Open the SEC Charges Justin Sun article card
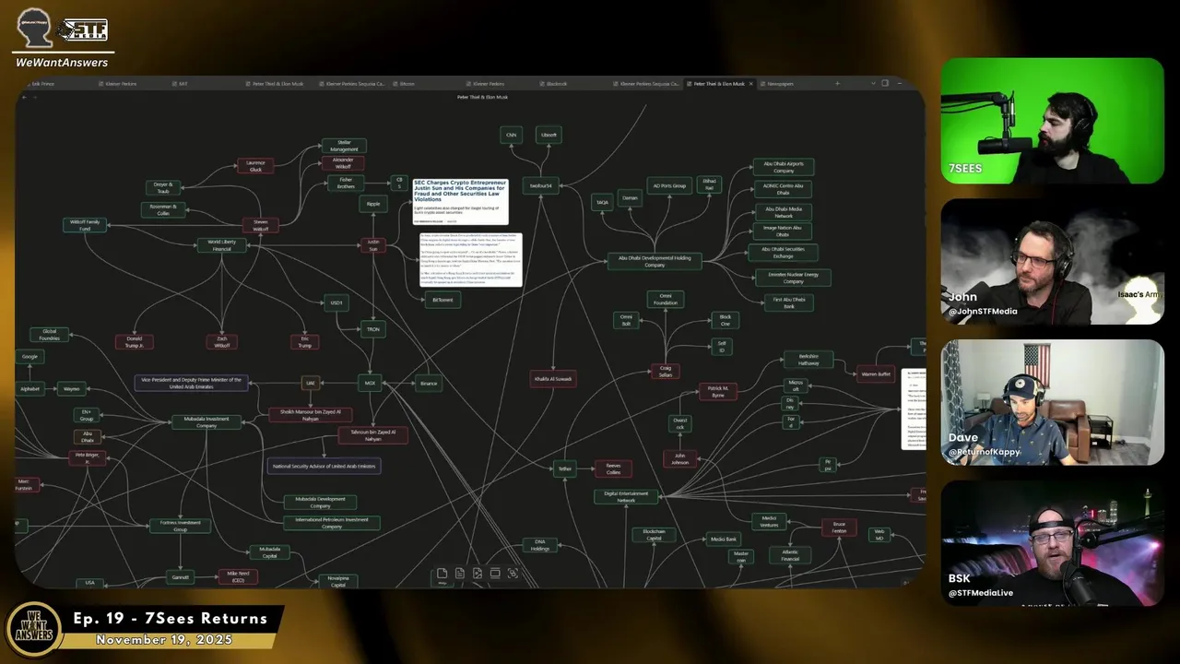1180x664 pixels. tap(460, 202)
